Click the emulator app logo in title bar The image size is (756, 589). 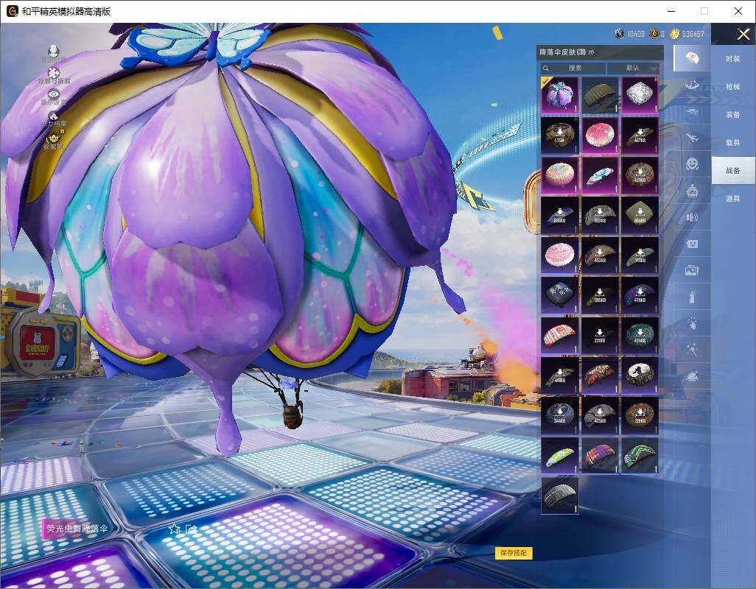pyautogui.click(x=12, y=11)
